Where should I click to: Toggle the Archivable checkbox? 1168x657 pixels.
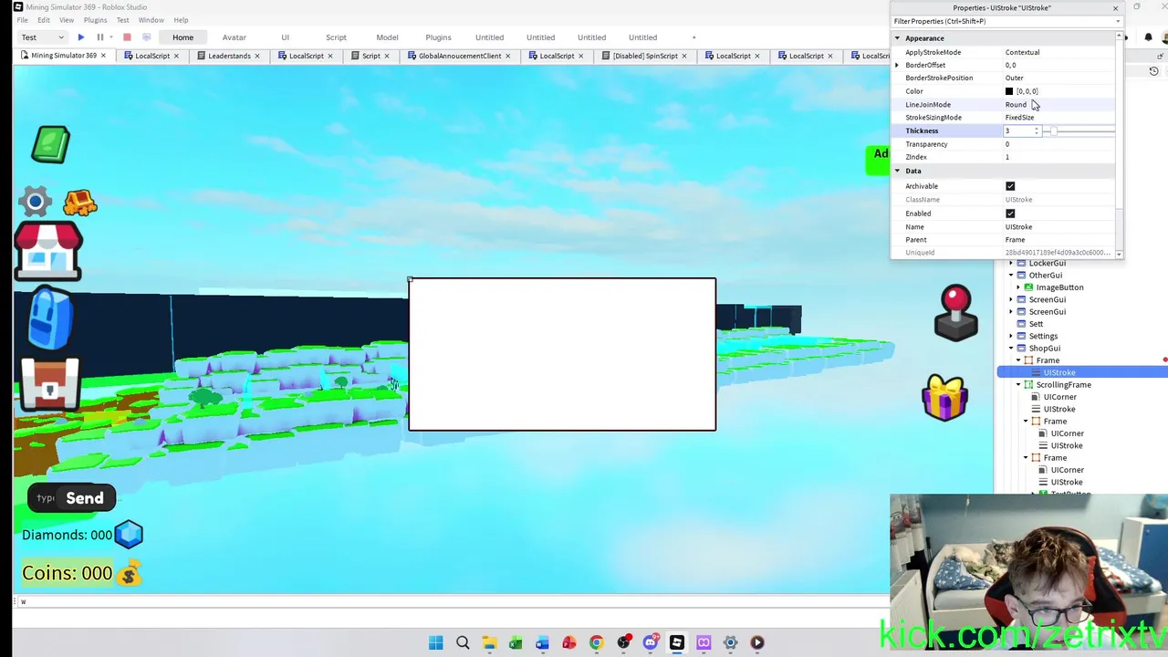[x=1010, y=186]
